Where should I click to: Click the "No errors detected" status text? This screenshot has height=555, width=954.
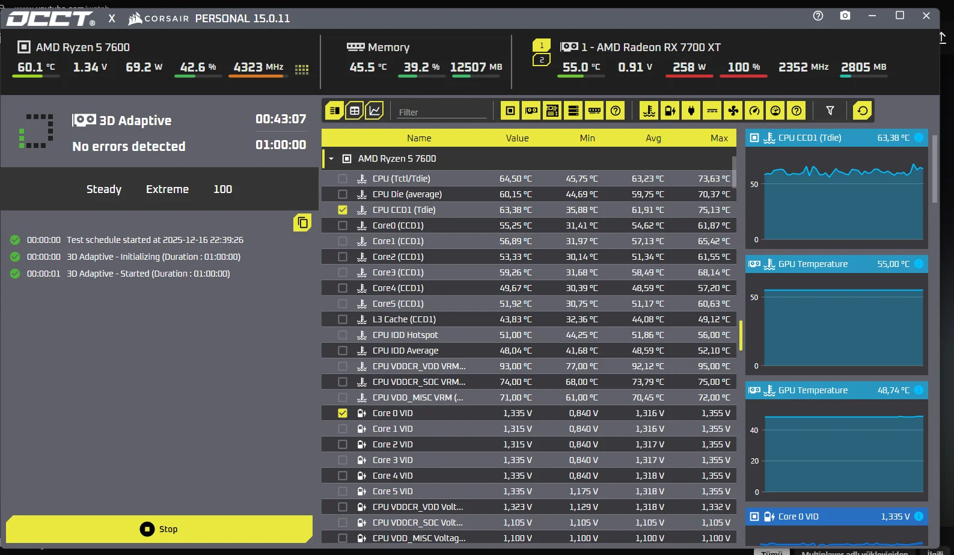129,147
